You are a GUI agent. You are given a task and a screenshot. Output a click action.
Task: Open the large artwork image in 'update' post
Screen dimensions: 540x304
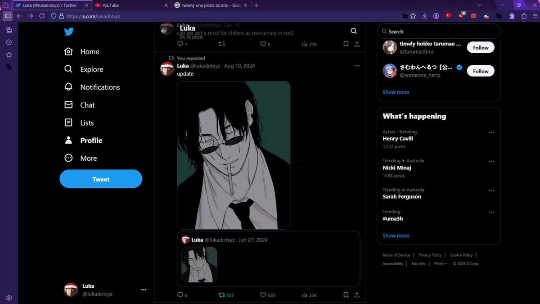pyautogui.click(x=234, y=155)
